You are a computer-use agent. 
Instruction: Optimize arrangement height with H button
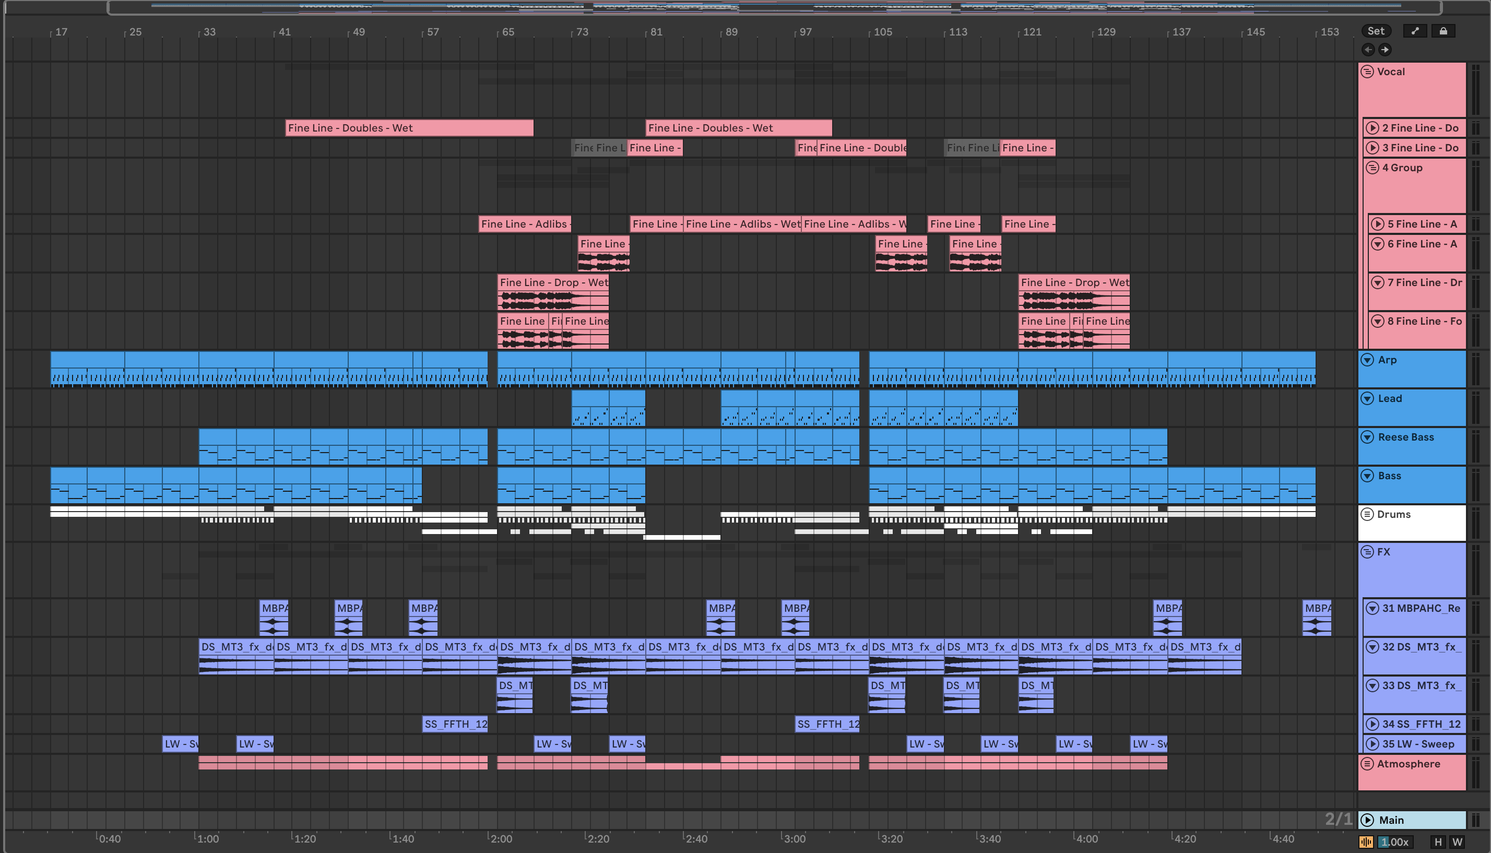pos(1438,842)
